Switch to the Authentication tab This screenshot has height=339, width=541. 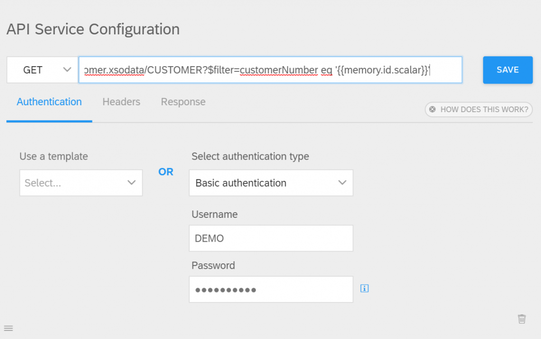pyautogui.click(x=49, y=102)
